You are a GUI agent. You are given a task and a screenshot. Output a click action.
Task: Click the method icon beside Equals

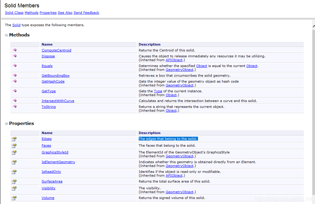pos(14,66)
